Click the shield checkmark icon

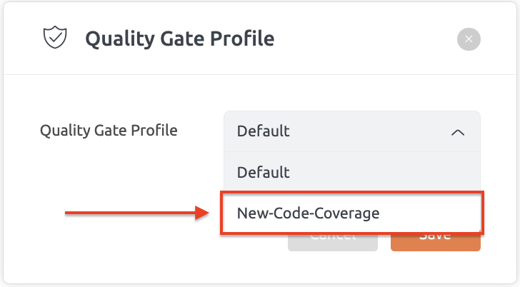click(55, 37)
